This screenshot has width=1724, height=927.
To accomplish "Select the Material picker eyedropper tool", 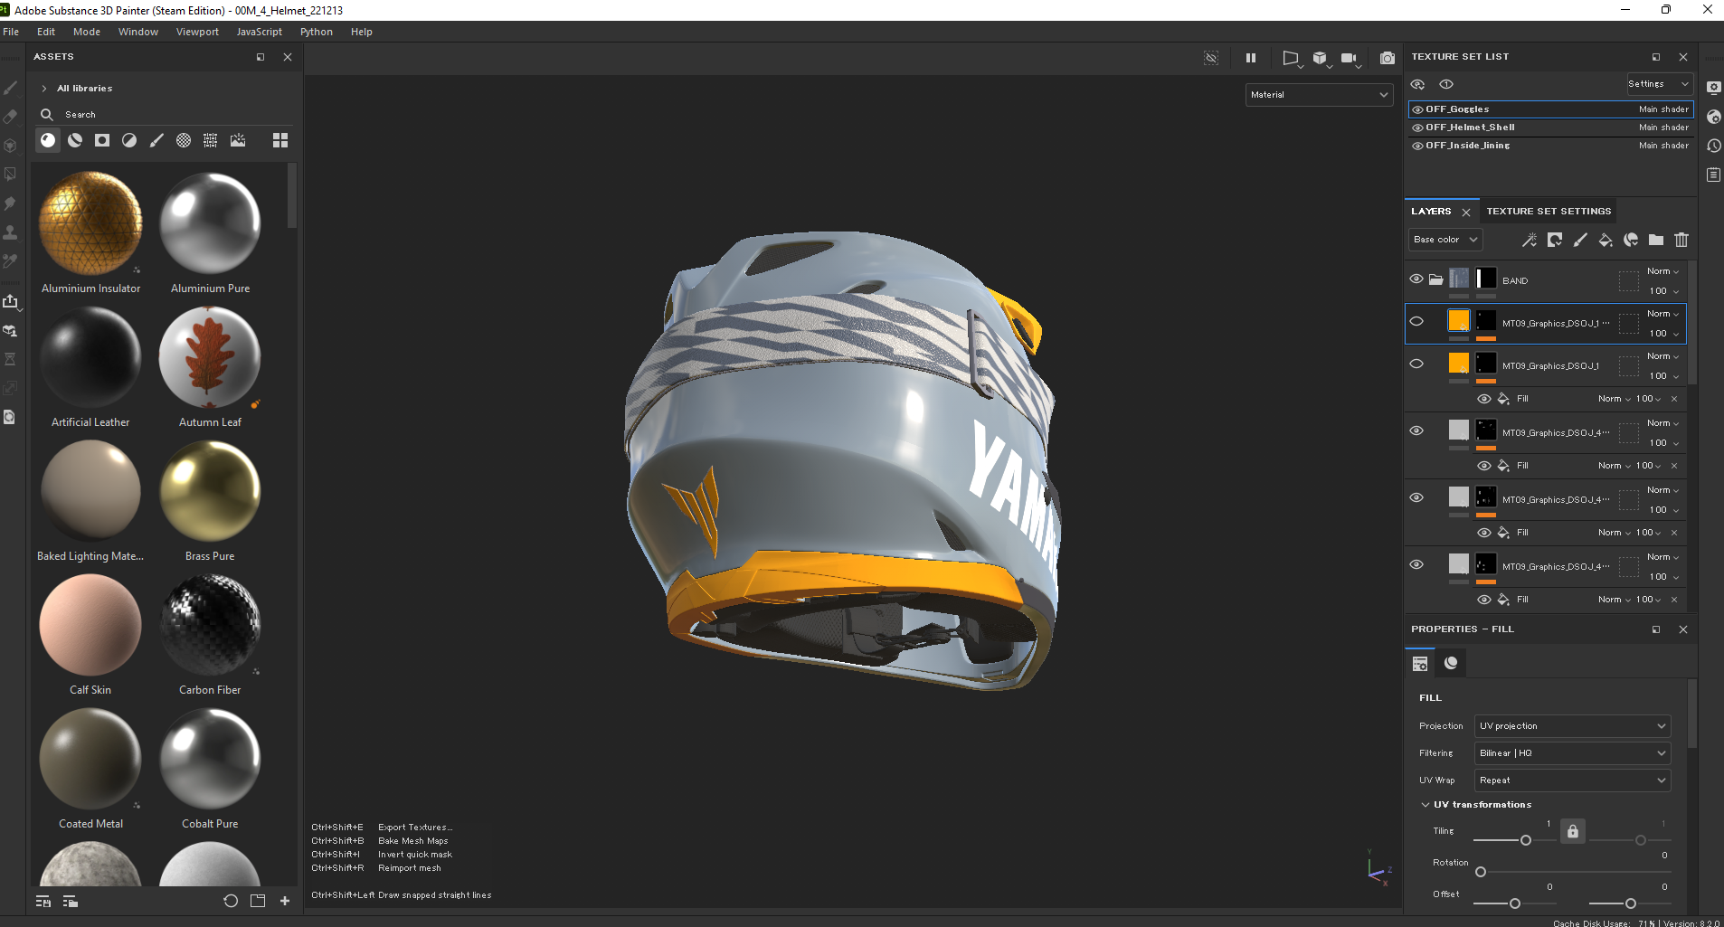I will click(x=11, y=261).
